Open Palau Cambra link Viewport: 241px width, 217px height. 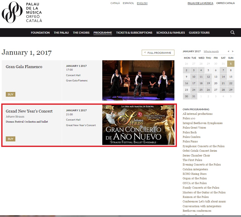[191, 137]
